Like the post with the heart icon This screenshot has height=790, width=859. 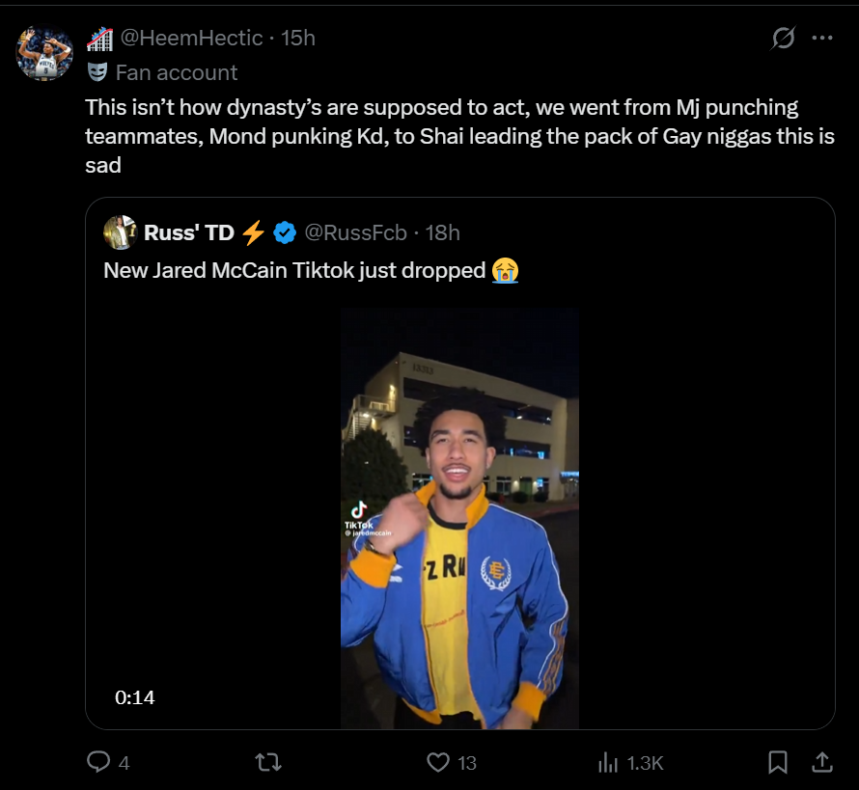pos(438,762)
